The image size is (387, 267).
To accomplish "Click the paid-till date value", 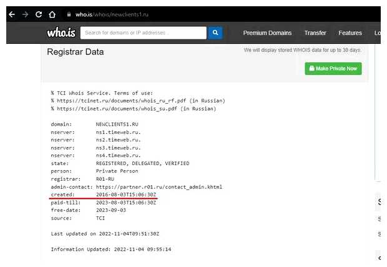I will pyautogui.click(x=127, y=203).
